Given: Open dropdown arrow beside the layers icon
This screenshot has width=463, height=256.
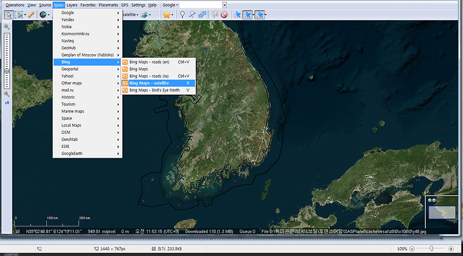Looking at the screenshot, I should click(150, 15).
